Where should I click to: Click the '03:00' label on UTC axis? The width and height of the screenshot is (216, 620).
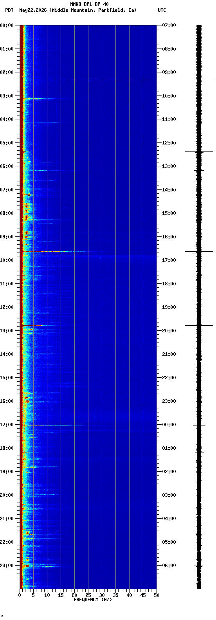pyautogui.click(x=169, y=495)
